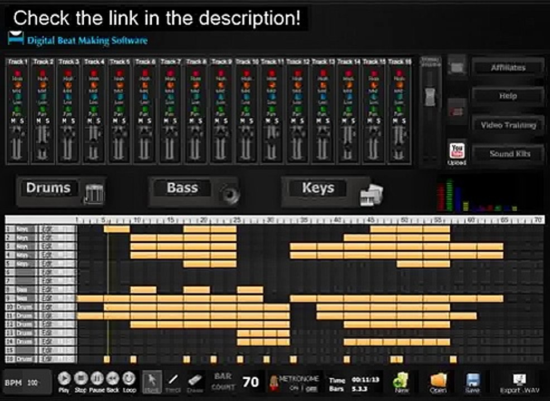Click the Track 10 volume fader
Screen dimensions: 550x401
(246, 143)
